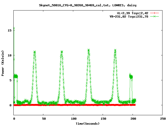Click the y-axis tick label 5
Viewport: 168px width, 126px height.
point(10,80)
